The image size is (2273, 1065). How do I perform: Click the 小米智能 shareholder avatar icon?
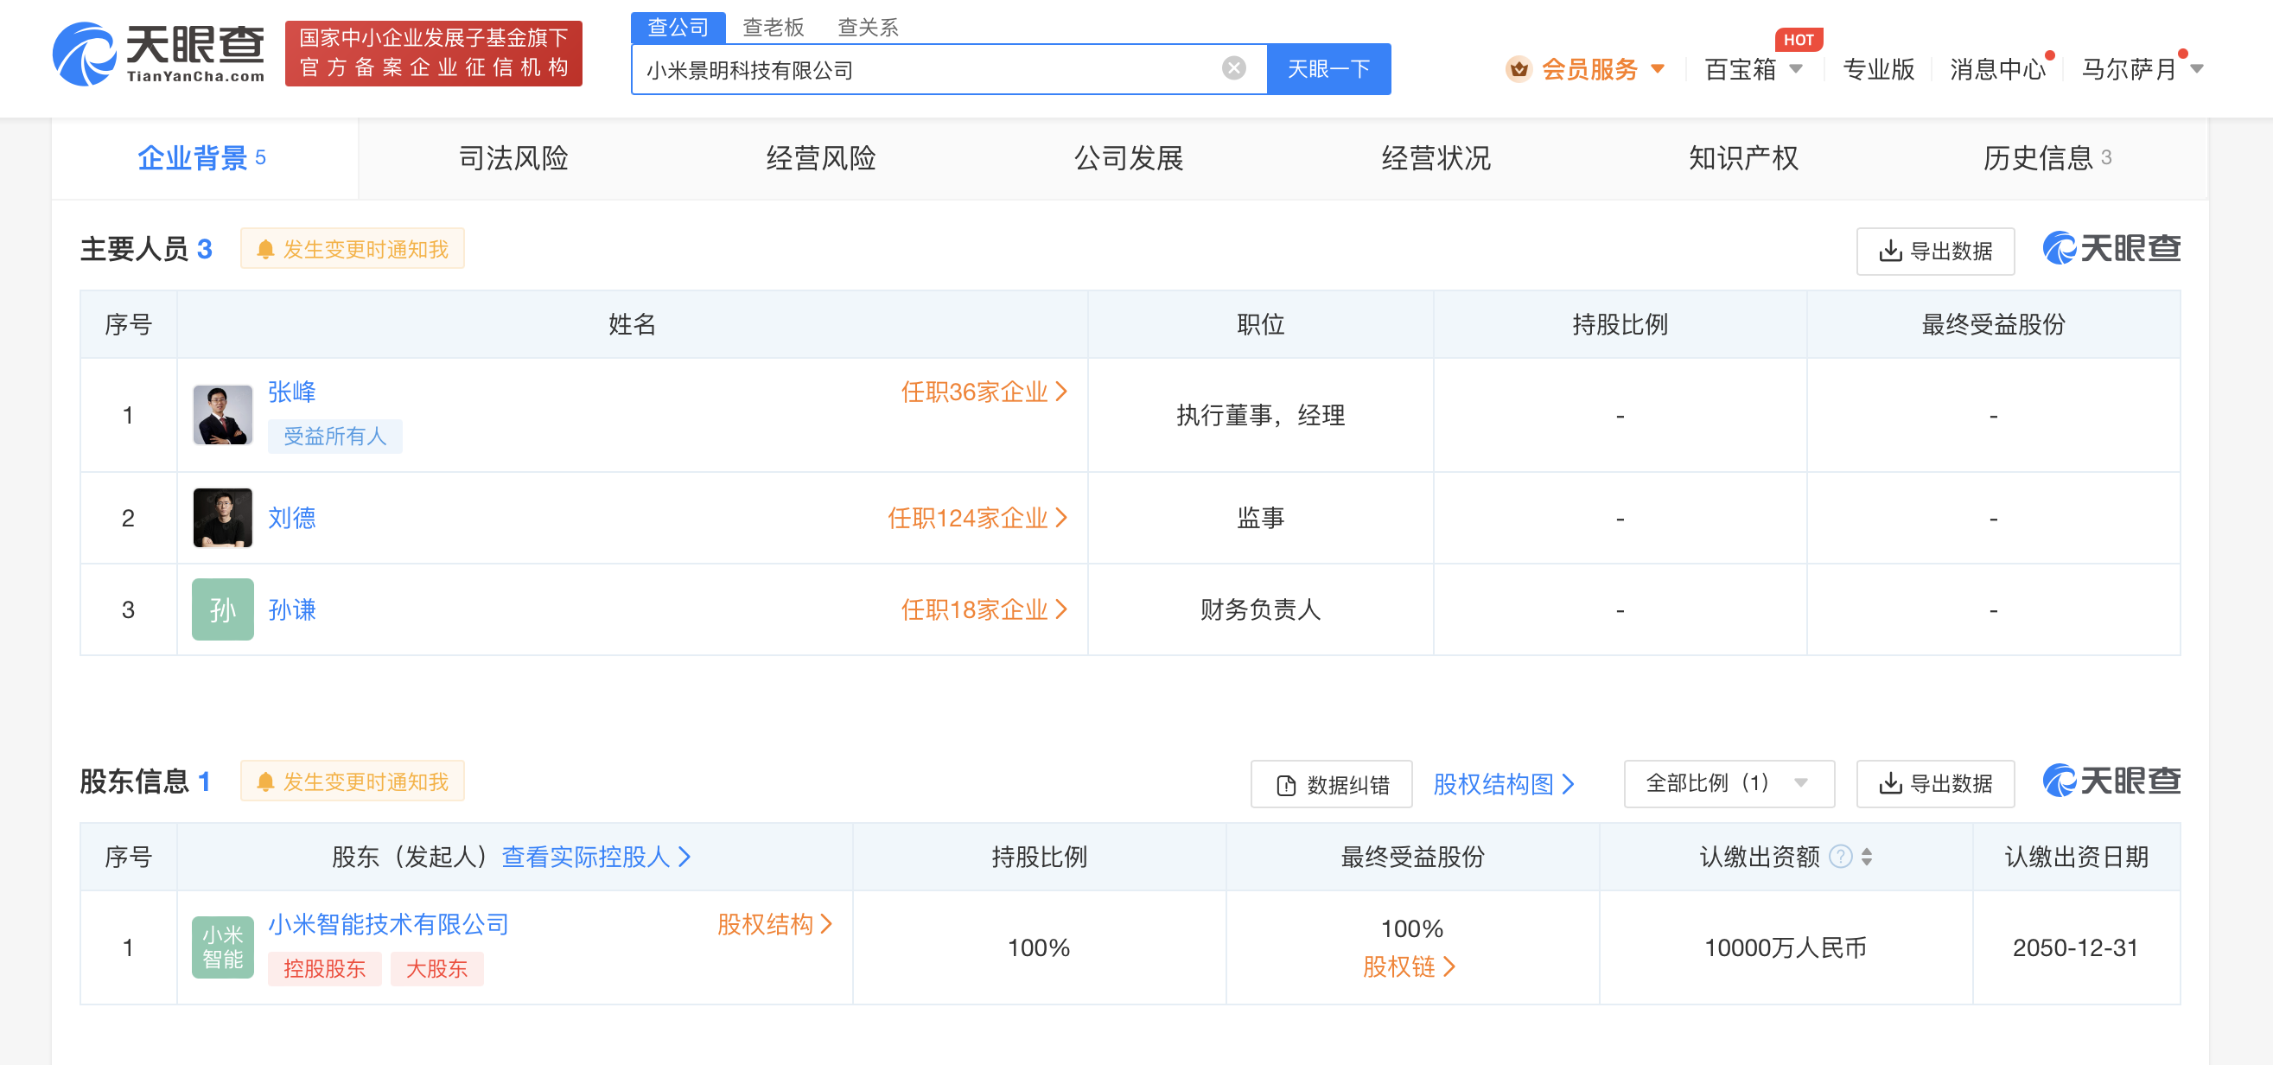pyautogui.click(x=222, y=947)
